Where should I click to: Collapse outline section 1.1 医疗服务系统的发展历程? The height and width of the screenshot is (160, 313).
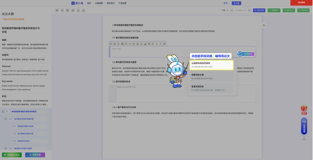(6, 119)
